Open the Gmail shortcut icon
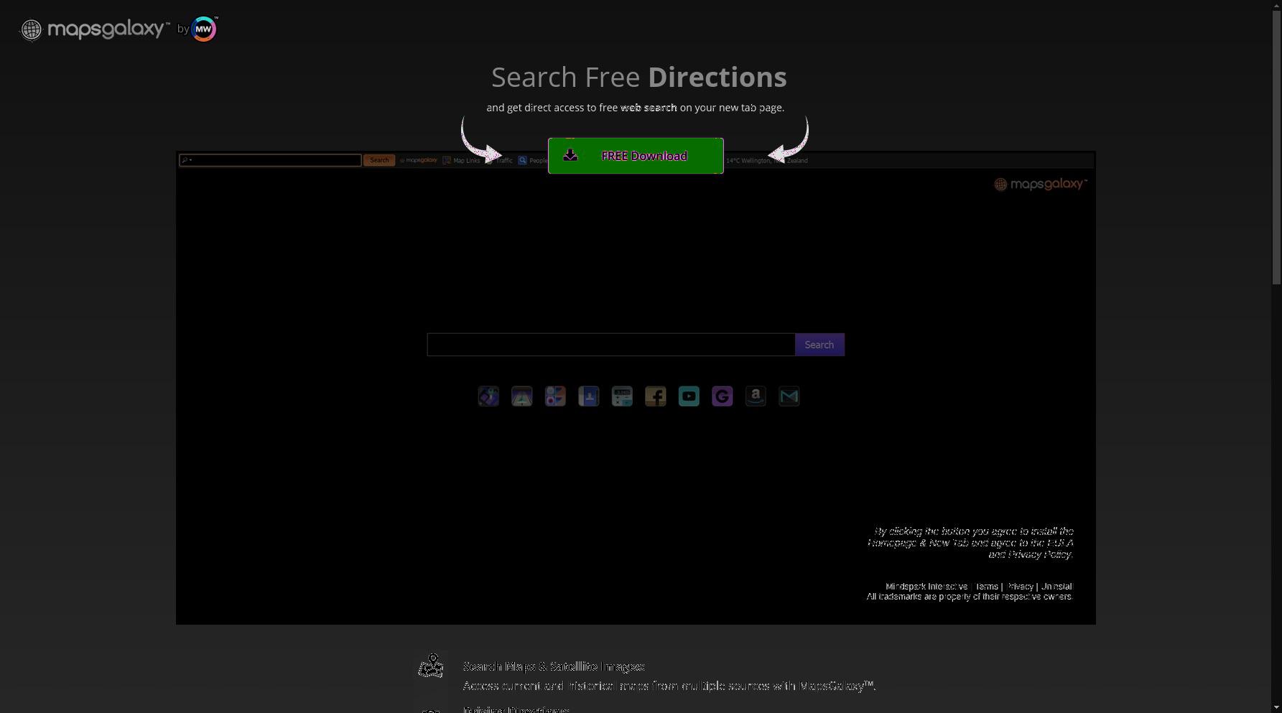Image resolution: width=1282 pixels, height=713 pixels. coord(789,396)
